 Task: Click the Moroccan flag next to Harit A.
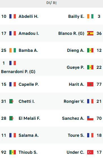(x=90, y=84)
